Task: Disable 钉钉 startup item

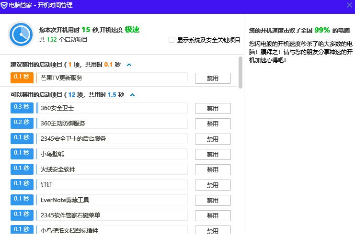Action: 213,185
